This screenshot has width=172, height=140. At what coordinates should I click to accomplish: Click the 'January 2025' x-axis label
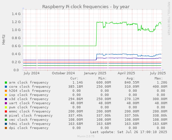[x=95, y=73]
